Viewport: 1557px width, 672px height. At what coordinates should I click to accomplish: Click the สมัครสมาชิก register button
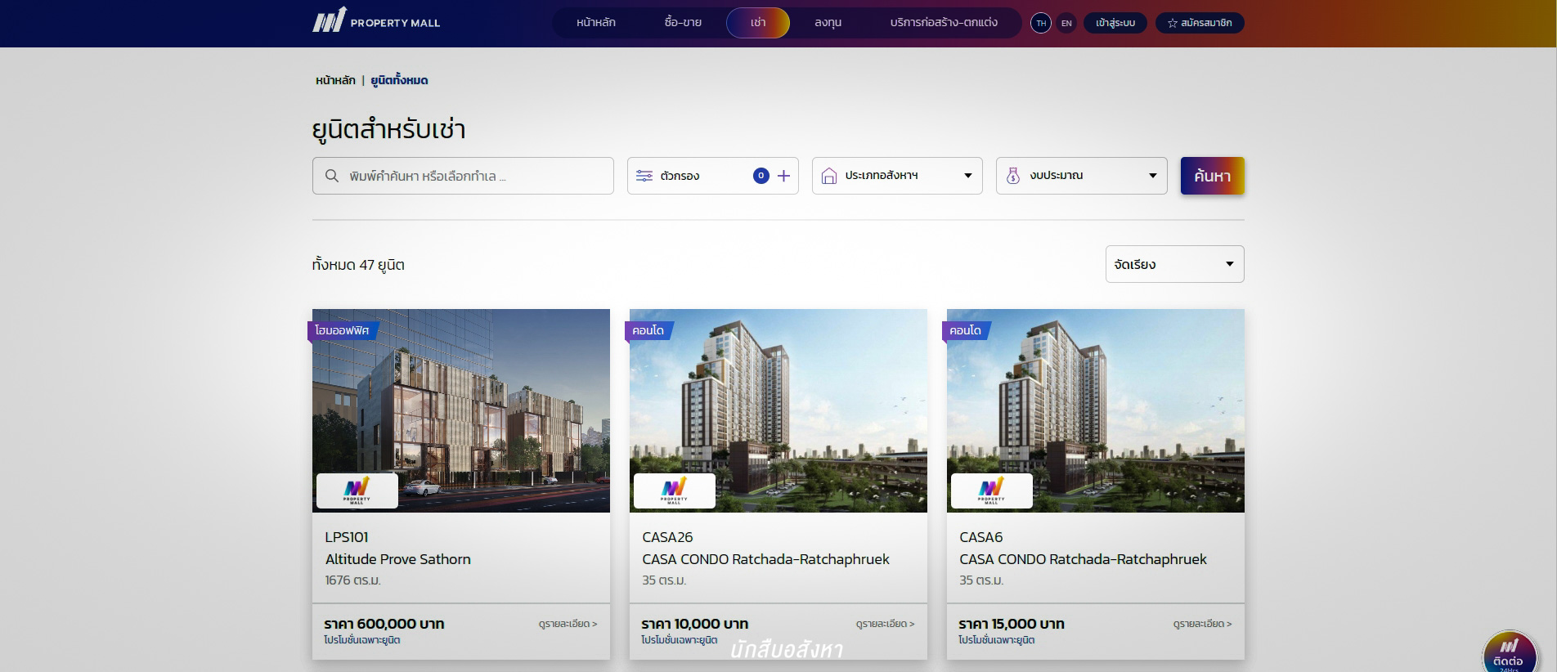1200,23
